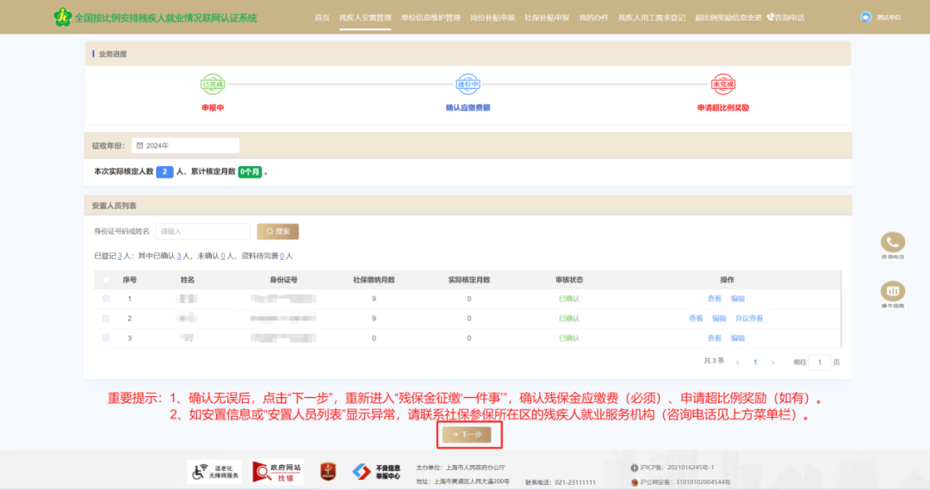Click the 搜索 search button
Screen dimensions: 930x490
277,232
